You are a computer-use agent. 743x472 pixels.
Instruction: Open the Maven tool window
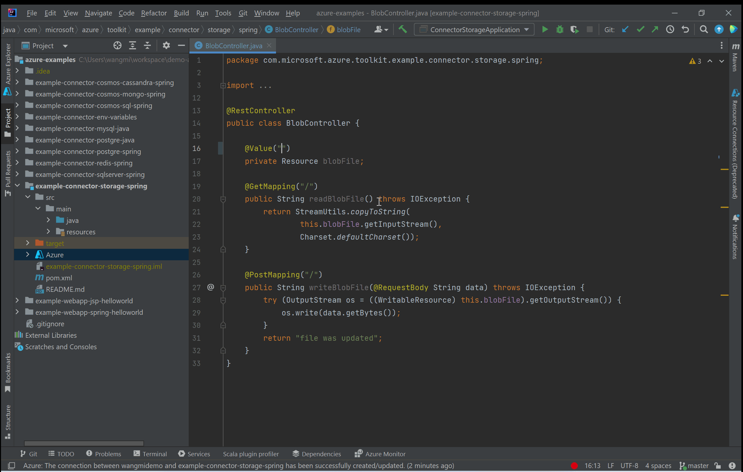click(x=735, y=58)
